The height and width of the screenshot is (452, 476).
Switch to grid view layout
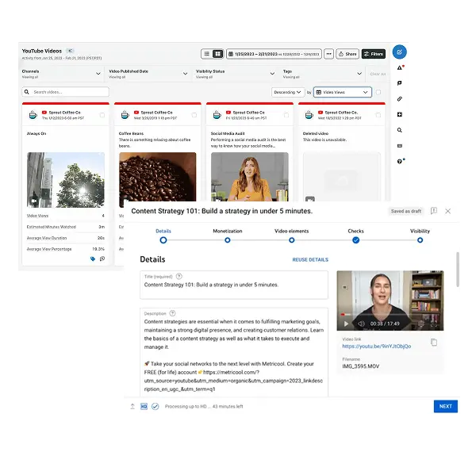tap(217, 54)
